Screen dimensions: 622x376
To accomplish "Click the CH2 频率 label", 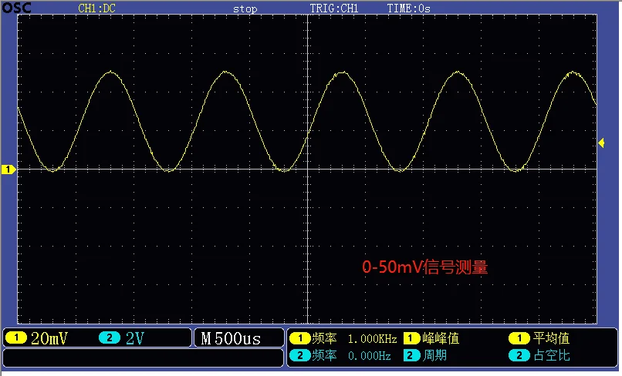I will 324,355.
